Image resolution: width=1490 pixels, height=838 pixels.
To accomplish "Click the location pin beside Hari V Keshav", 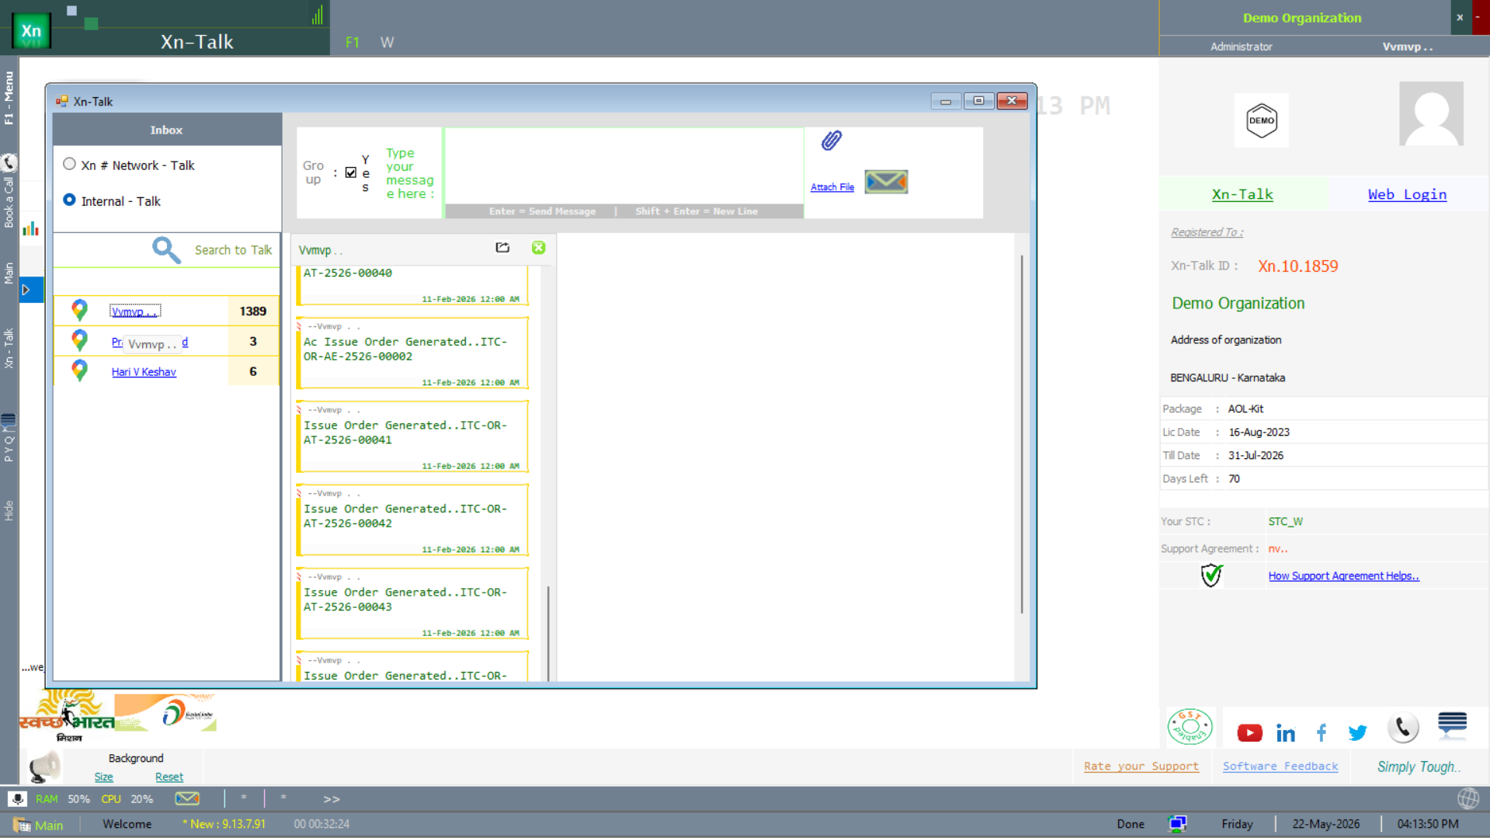I will [x=79, y=371].
